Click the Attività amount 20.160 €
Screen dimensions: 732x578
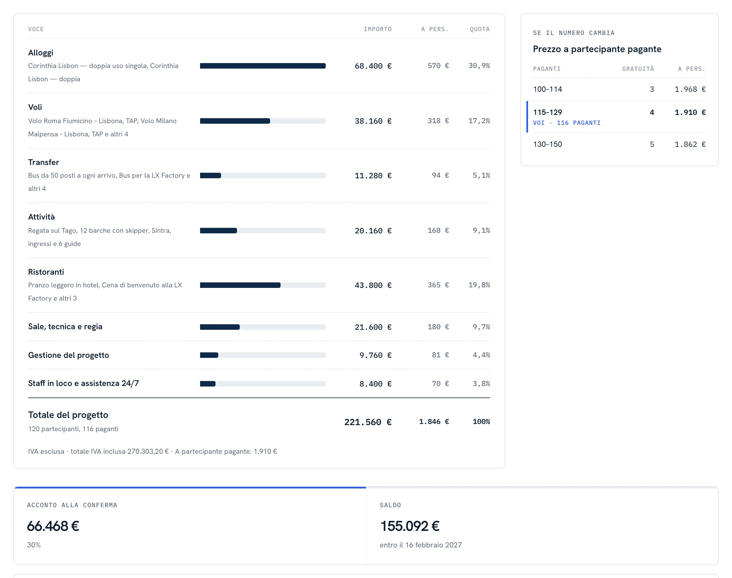click(373, 231)
